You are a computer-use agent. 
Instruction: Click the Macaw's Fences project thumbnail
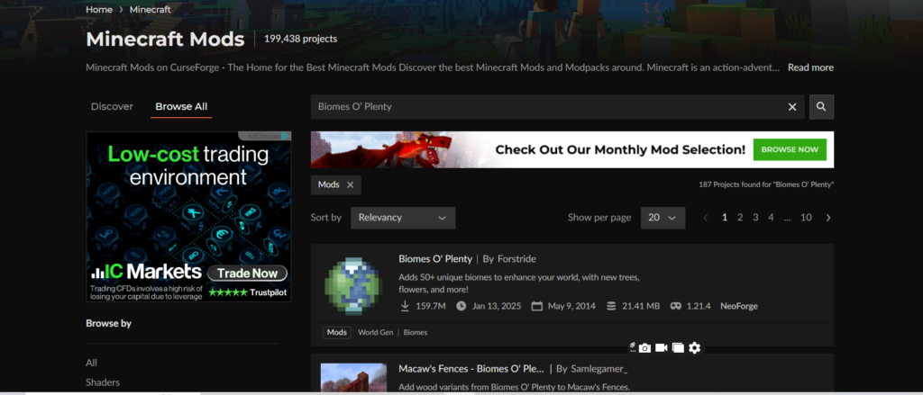[x=353, y=378]
